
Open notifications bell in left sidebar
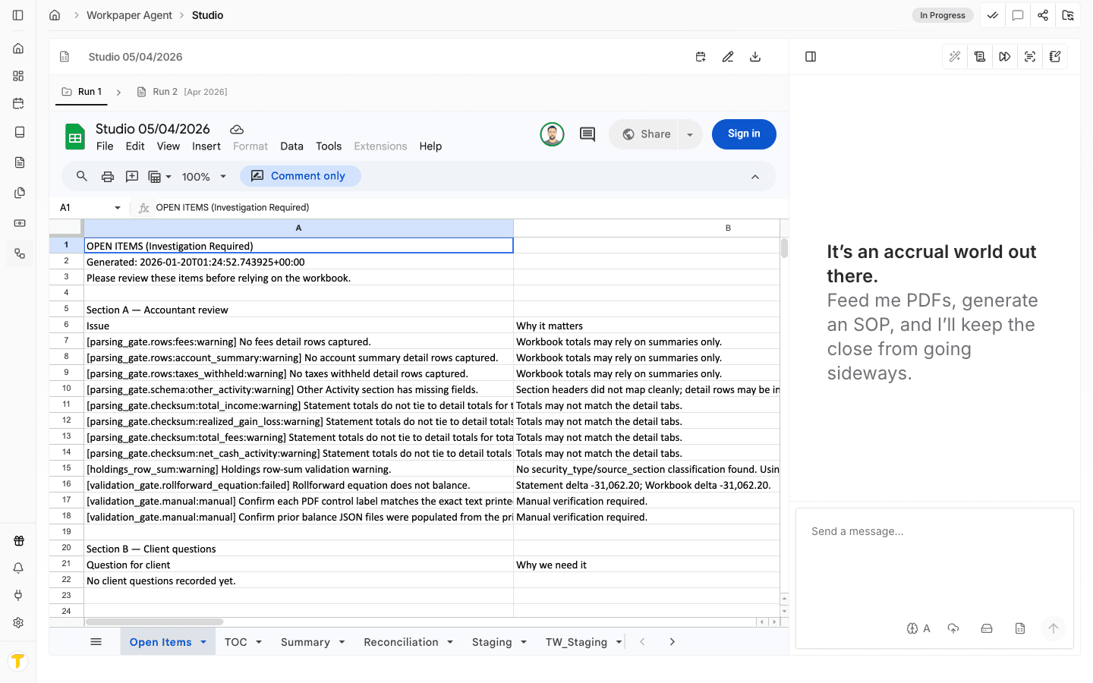(x=18, y=568)
